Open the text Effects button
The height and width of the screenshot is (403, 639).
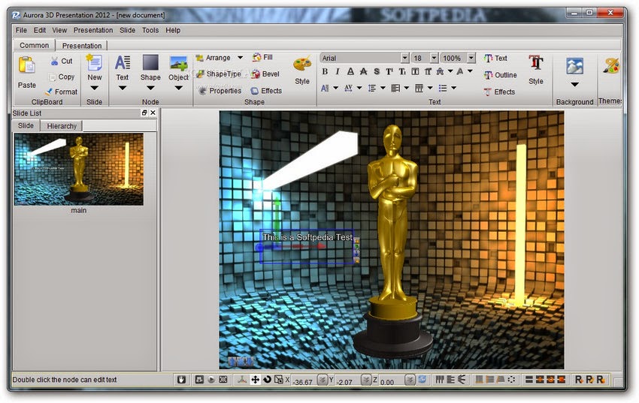click(500, 92)
